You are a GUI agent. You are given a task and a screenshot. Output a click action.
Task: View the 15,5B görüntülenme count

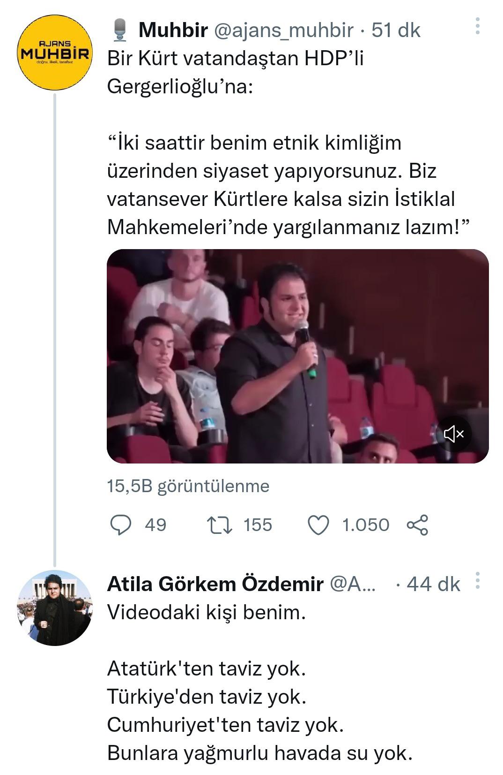[x=188, y=486]
